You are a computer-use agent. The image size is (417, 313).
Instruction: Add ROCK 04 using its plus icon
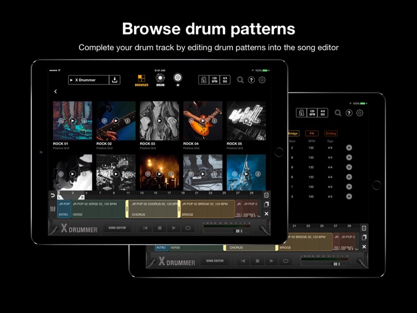coord(191,121)
